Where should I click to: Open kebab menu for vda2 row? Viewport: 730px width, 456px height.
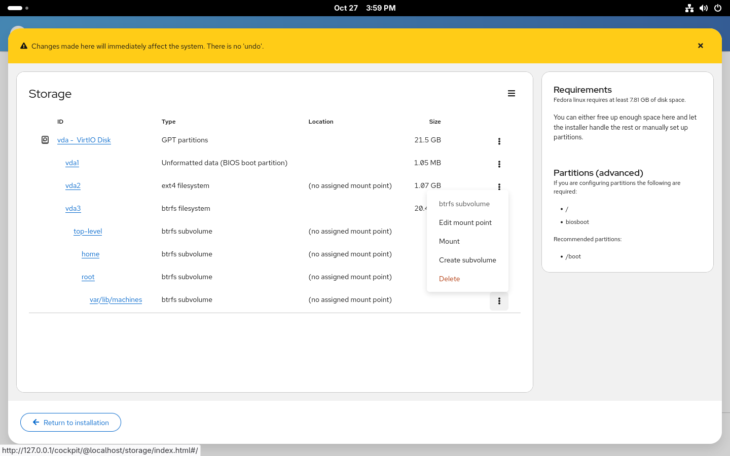(499, 186)
